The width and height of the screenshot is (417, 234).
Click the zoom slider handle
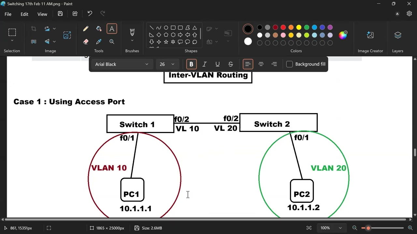tap(368, 228)
